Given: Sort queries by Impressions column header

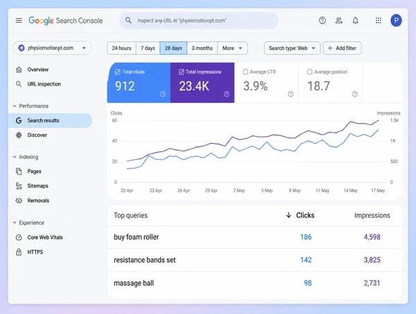Looking at the screenshot, I should (x=372, y=215).
